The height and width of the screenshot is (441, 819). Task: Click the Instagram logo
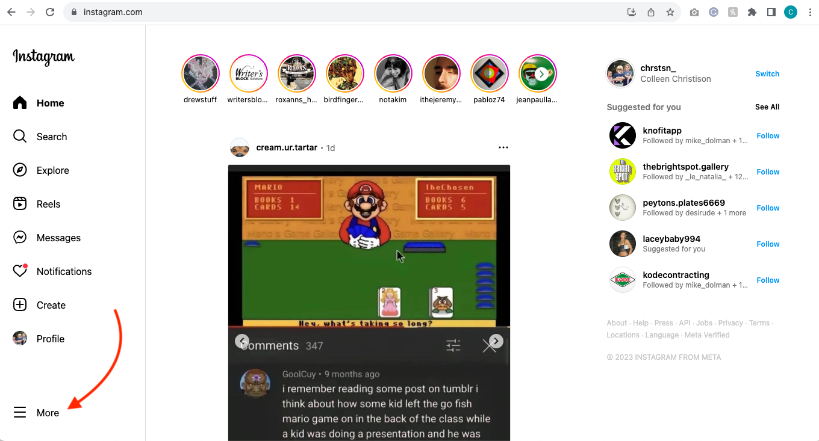43,57
